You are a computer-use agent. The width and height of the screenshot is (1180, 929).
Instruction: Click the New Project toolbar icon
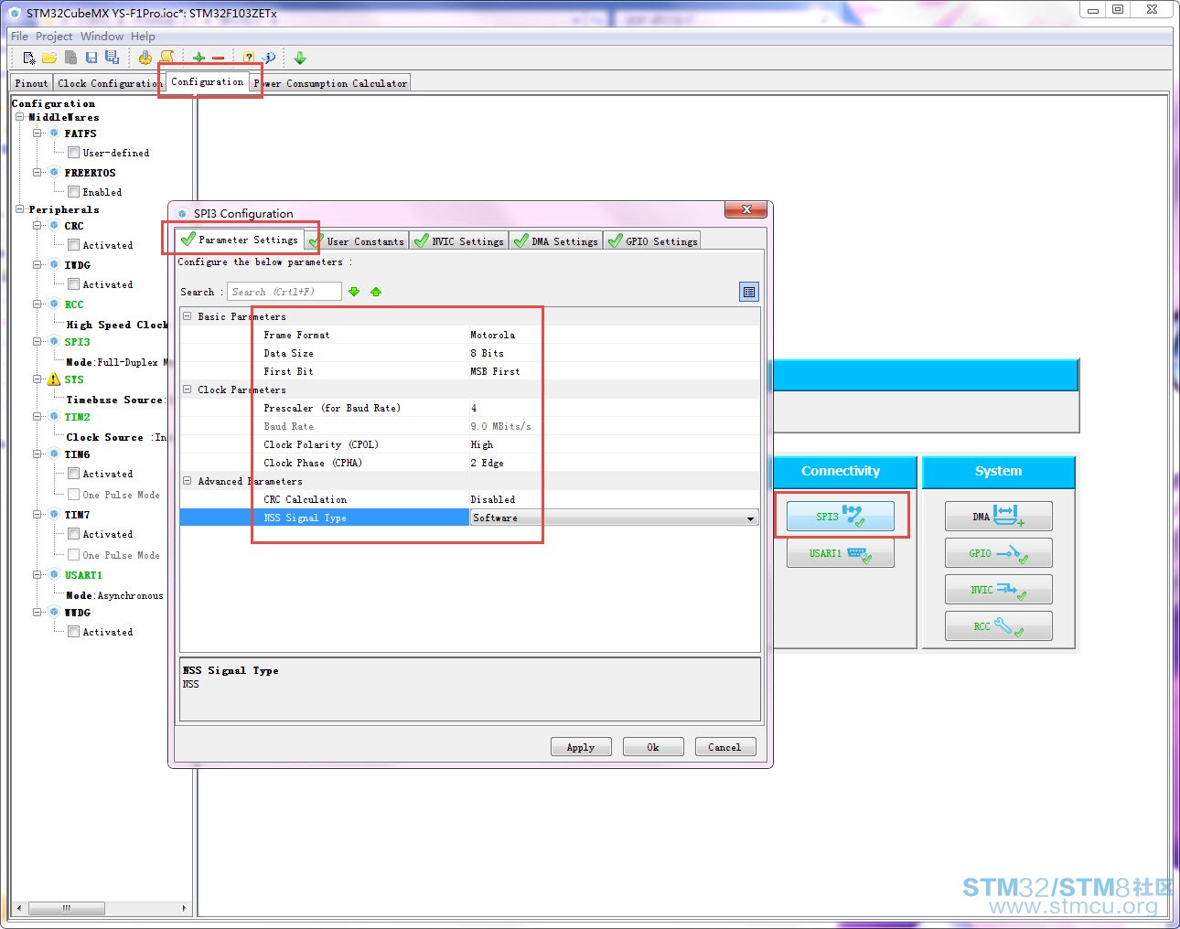click(x=29, y=58)
